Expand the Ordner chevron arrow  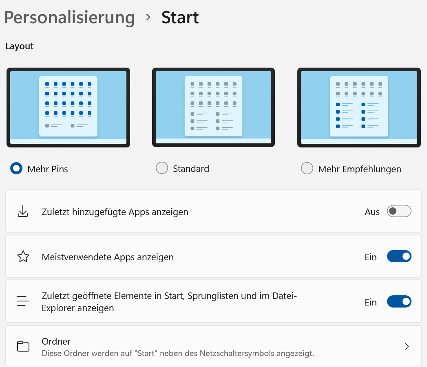pos(407,347)
